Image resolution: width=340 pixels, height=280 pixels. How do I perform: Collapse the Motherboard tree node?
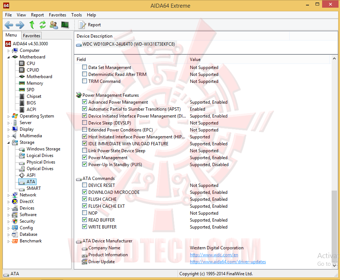(x=8, y=57)
